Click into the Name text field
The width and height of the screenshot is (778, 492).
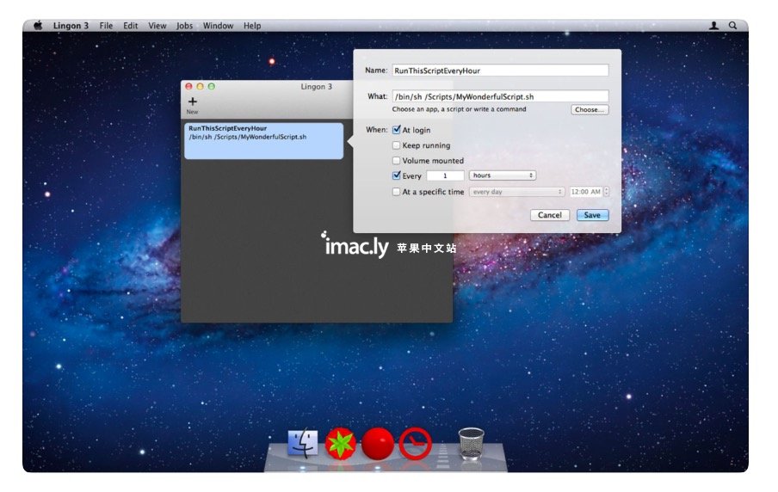(500, 71)
